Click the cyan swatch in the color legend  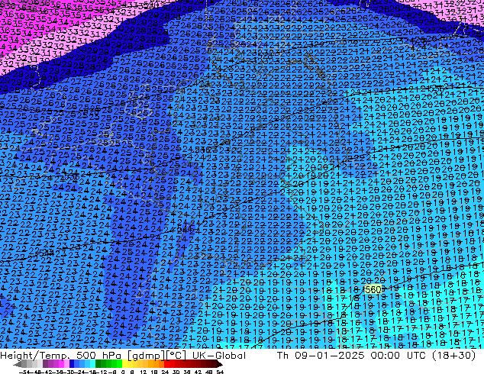tap(92, 364)
